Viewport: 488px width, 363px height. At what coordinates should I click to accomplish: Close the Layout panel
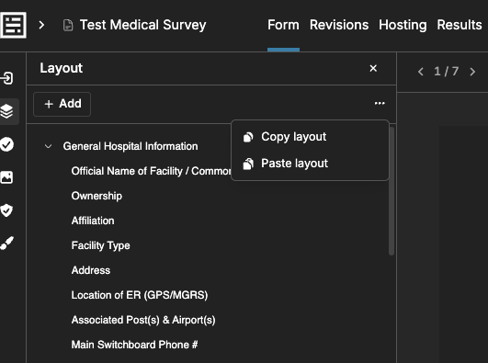(x=373, y=68)
